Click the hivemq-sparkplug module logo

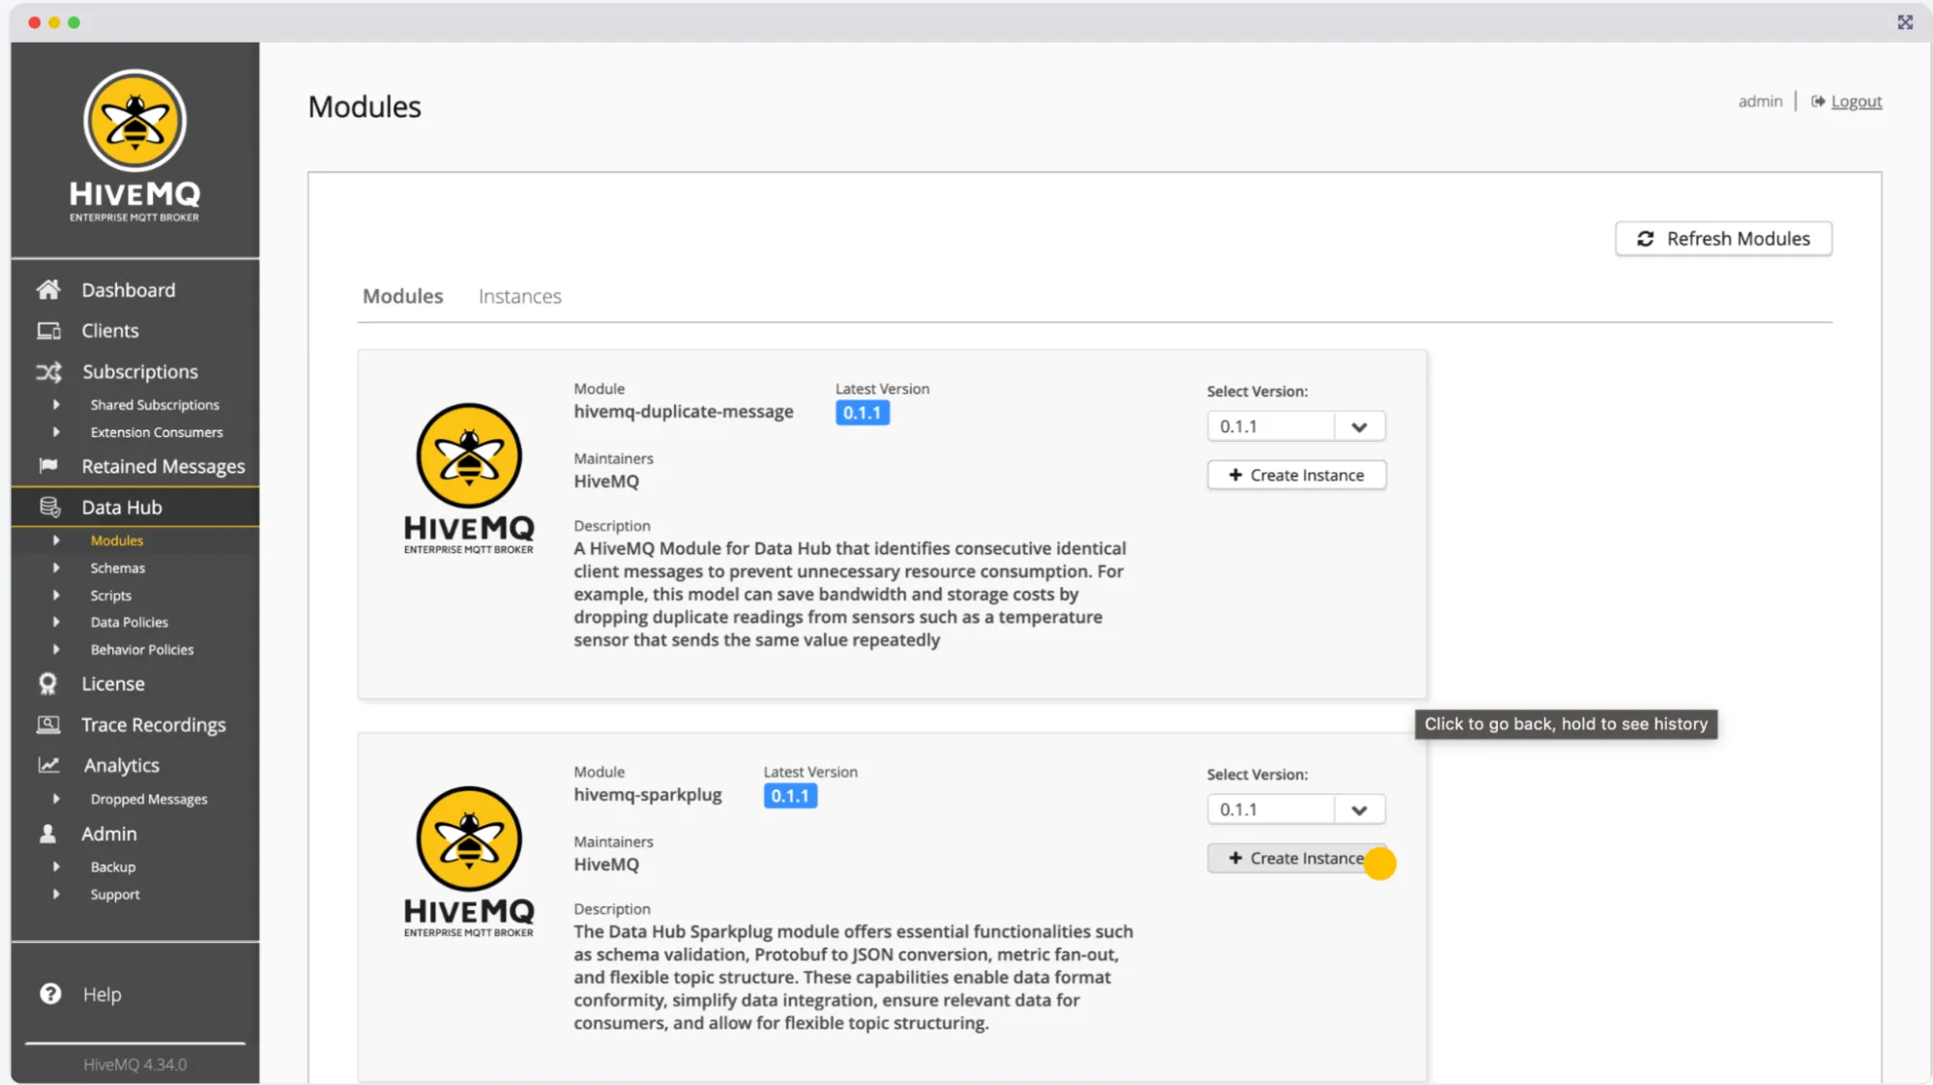[469, 862]
